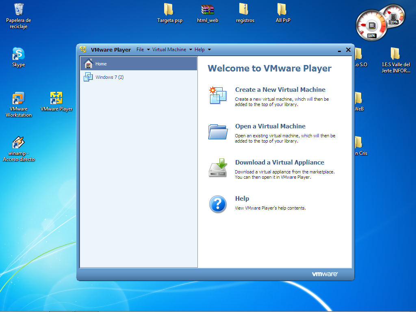Viewport: 416px width, 312px height.
Task: Select the winamp shortcut icon
Action: tap(18, 143)
